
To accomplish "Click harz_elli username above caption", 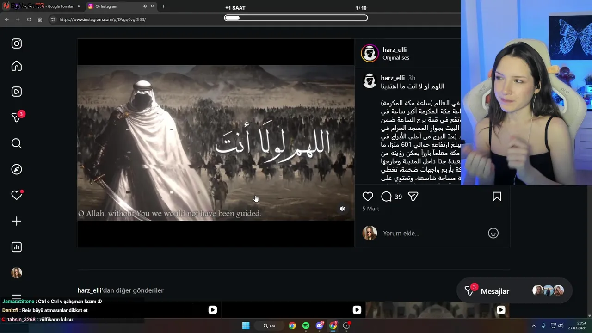I will (x=393, y=78).
